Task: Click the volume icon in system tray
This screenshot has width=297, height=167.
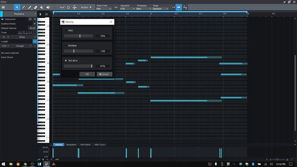Action: [x=271, y=164]
